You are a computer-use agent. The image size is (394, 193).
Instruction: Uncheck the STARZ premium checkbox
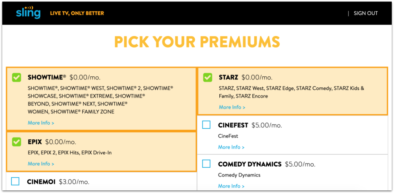pyautogui.click(x=207, y=78)
